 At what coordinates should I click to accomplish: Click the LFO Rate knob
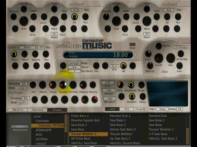120,85
